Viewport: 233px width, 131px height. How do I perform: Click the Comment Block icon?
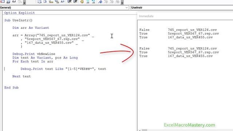[88, 1]
